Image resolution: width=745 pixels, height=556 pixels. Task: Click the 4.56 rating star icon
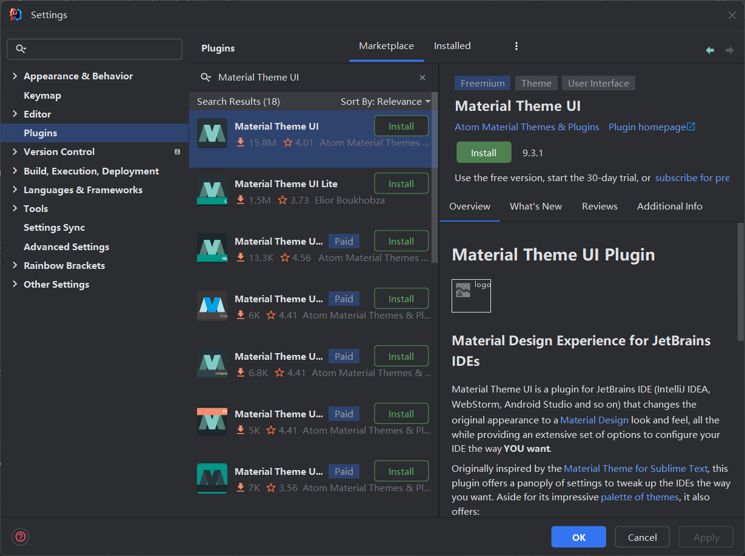click(284, 258)
